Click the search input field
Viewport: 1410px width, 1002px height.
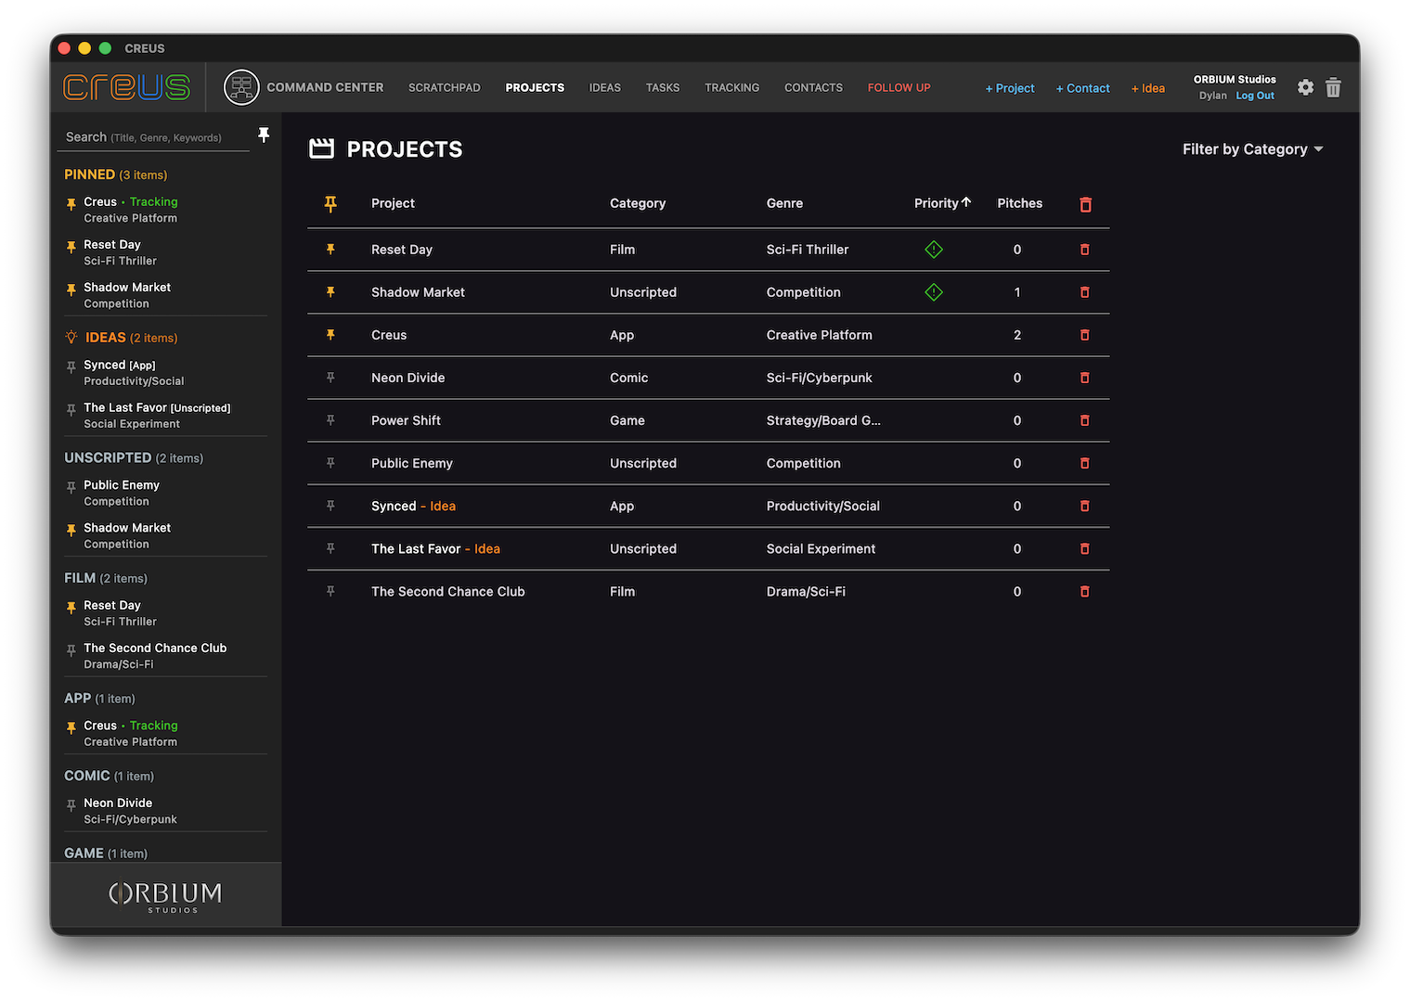[x=153, y=137]
